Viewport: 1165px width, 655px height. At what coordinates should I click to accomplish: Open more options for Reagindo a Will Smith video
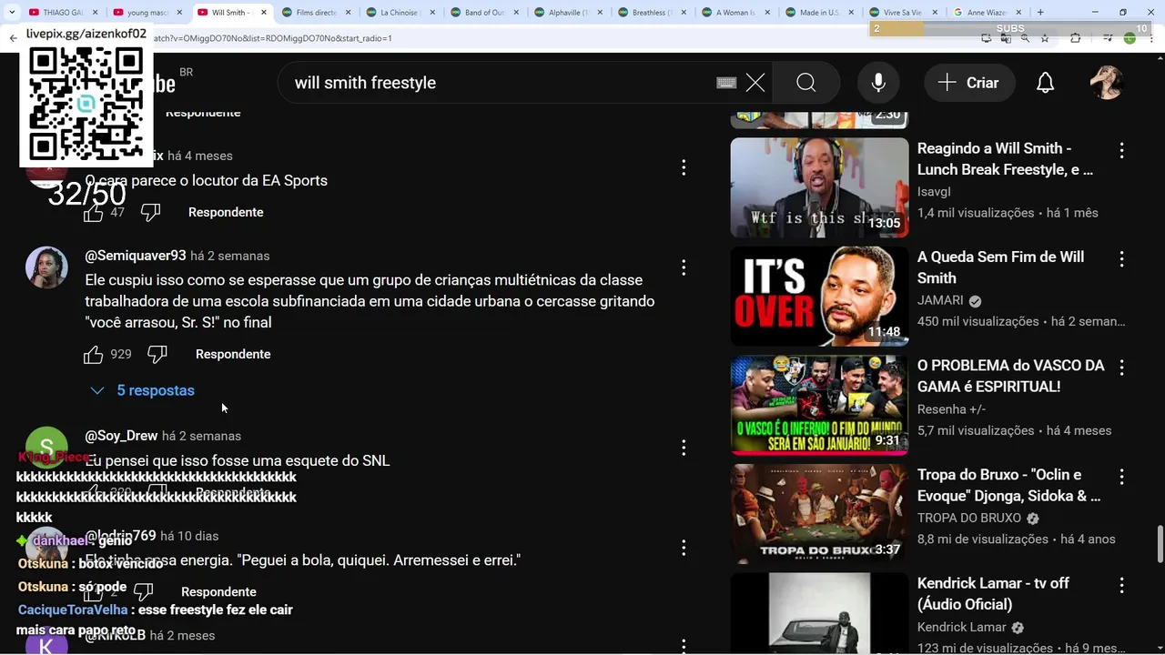(x=1121, y=151)
